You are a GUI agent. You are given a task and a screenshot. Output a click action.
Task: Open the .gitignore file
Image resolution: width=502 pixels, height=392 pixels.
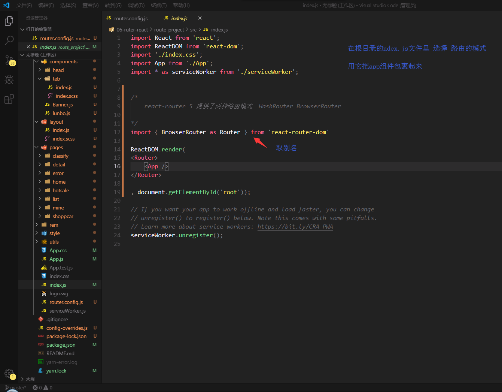pos(57,319)
